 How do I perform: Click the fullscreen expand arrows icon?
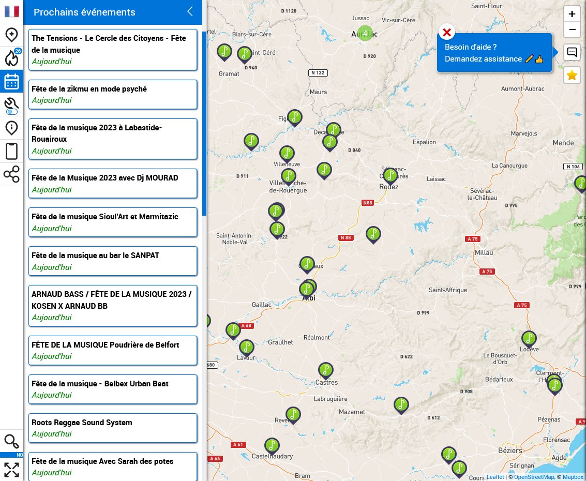pos(11,470)
